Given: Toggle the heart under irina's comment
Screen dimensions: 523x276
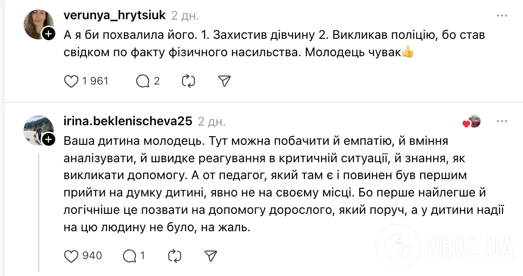Looking at the screenshot, I should pyautogui.click(x=72, y=255).
